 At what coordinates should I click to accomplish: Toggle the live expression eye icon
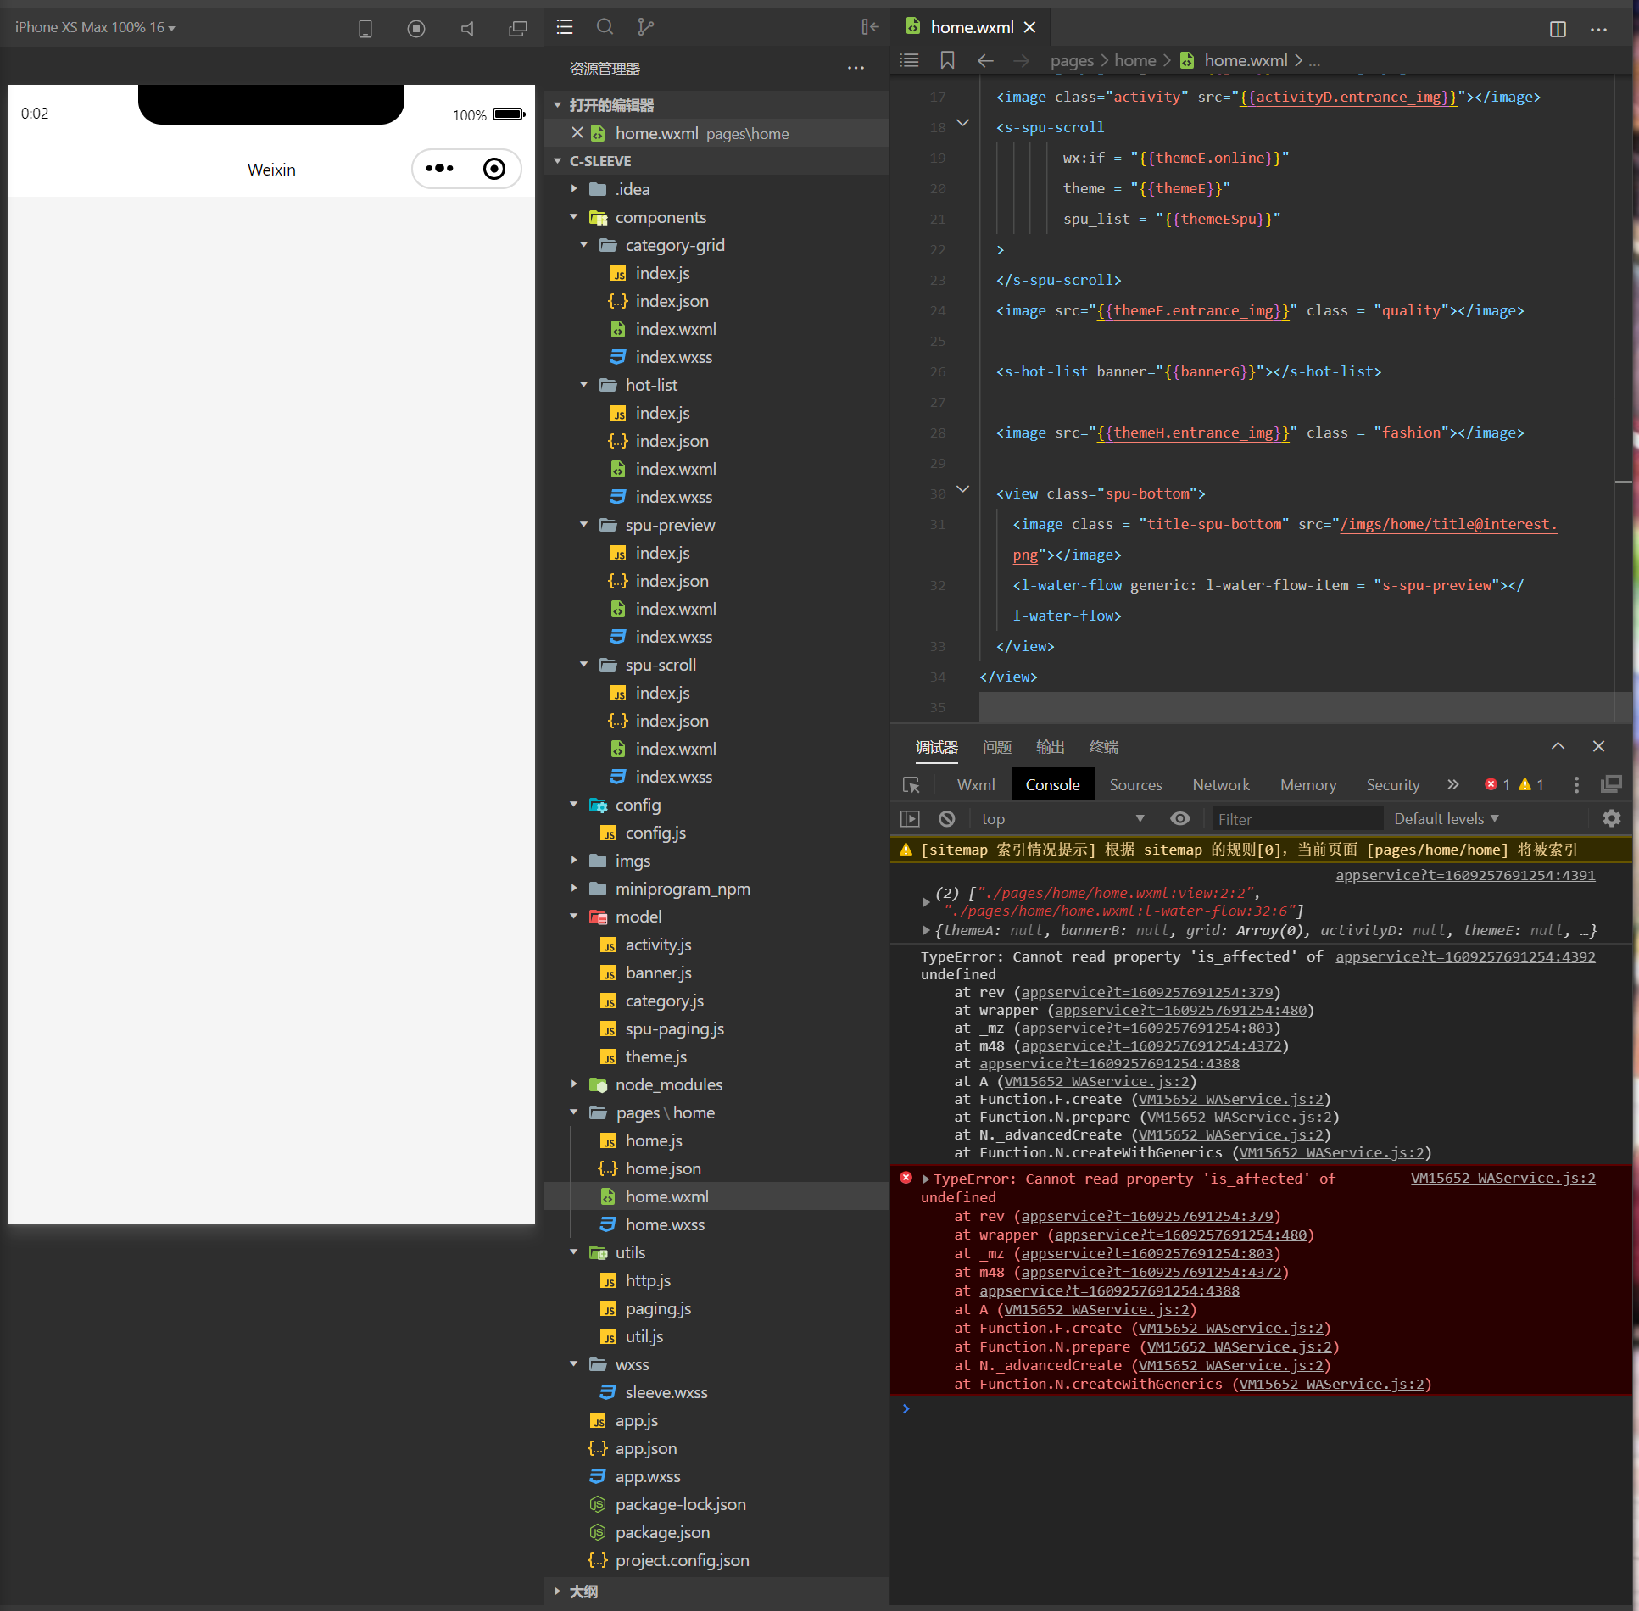point(1179,819)
